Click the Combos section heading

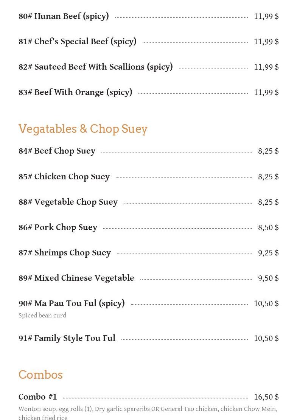[40, 375]
